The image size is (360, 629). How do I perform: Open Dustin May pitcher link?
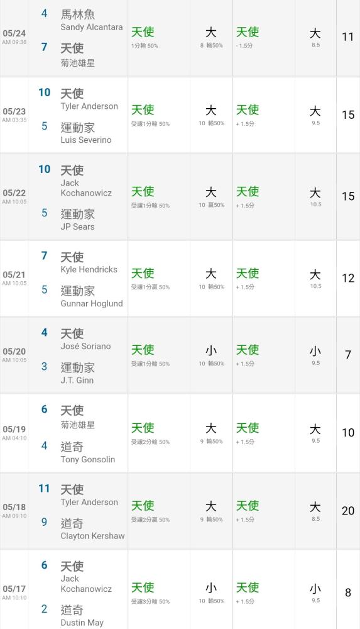[x=82, y=623]
